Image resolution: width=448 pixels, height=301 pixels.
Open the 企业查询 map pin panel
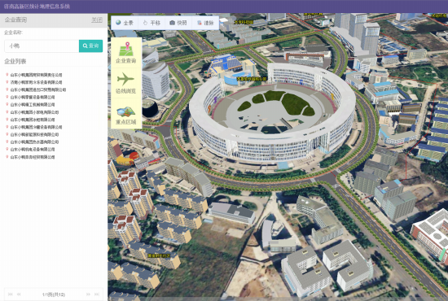click(126, 53)
